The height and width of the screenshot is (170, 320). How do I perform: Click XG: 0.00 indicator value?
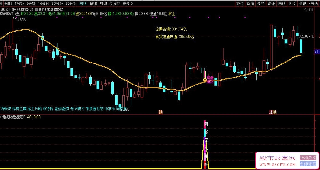click(x=34, y=117)
